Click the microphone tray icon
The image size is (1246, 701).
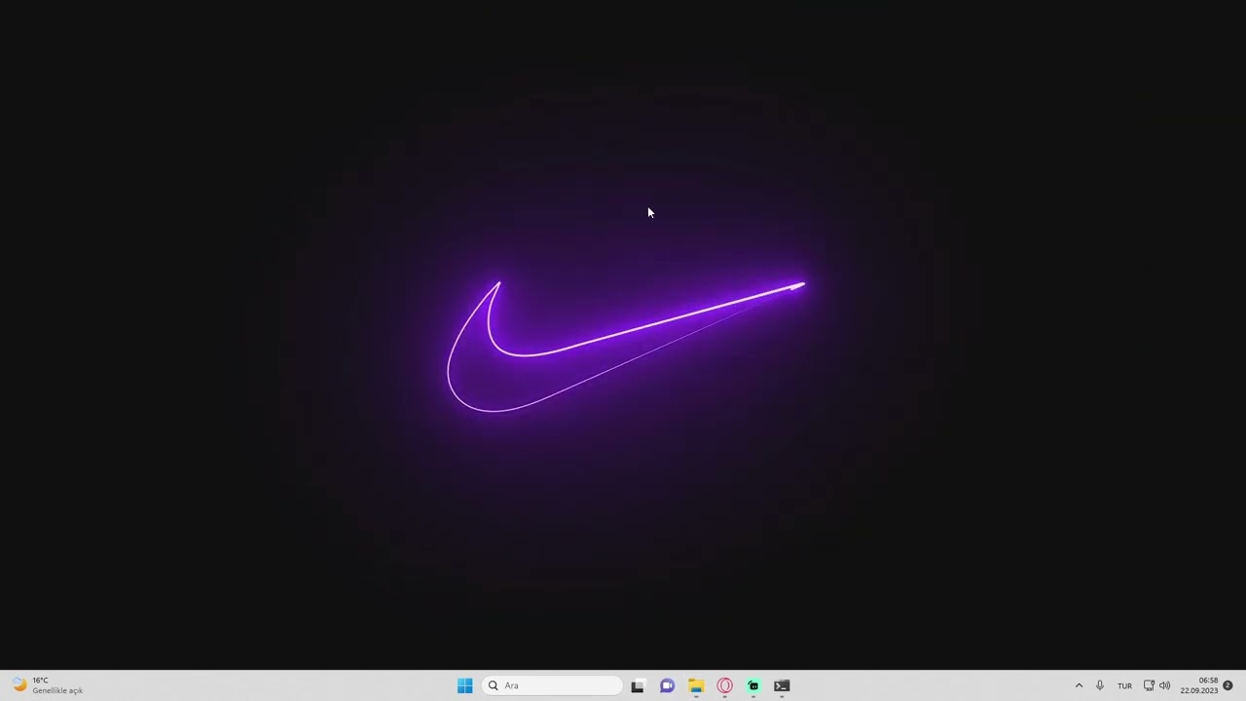(1100, 685)
